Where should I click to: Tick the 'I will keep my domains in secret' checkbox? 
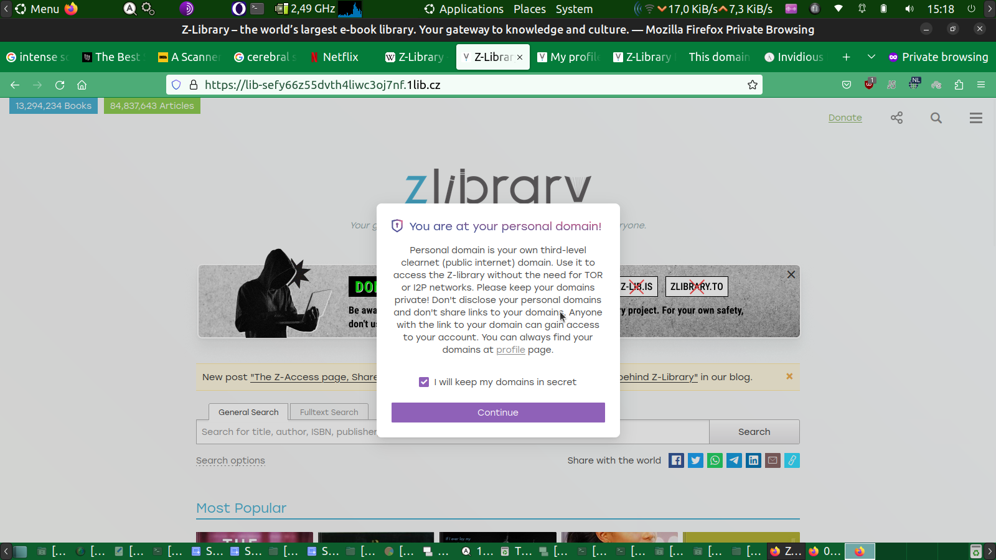424,382
